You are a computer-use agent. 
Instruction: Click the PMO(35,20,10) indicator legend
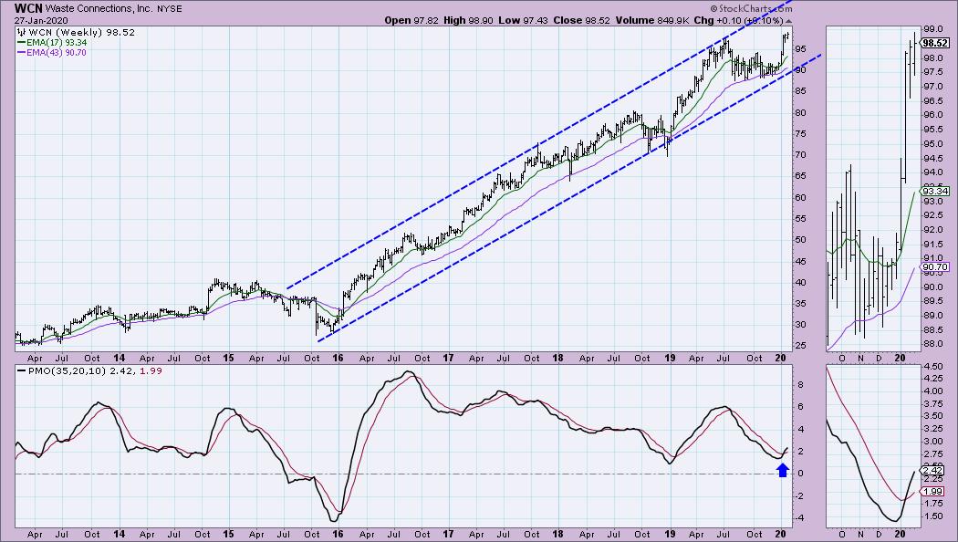[x=89, y=370]
